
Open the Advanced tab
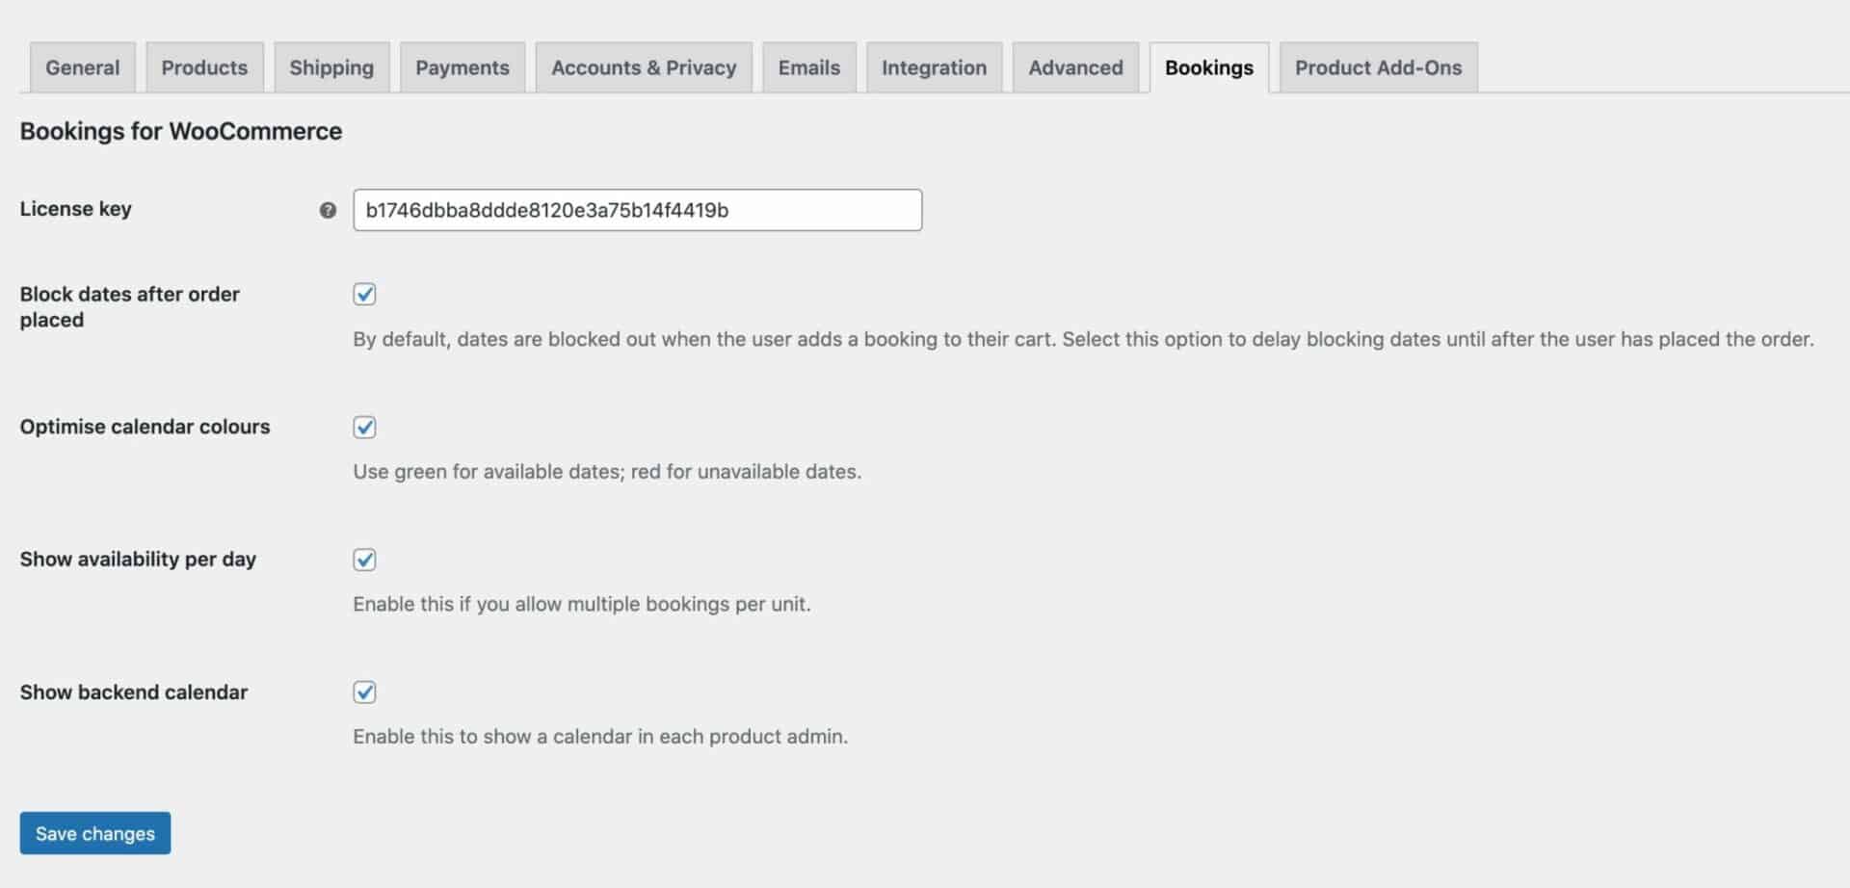(1075, 67)
